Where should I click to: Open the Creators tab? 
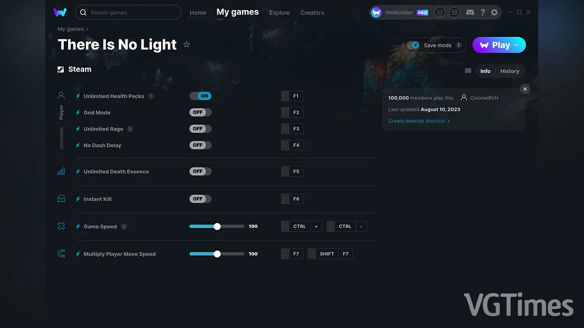point(312,13)
